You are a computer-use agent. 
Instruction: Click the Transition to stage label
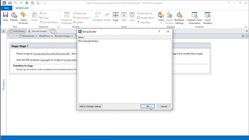23,66
